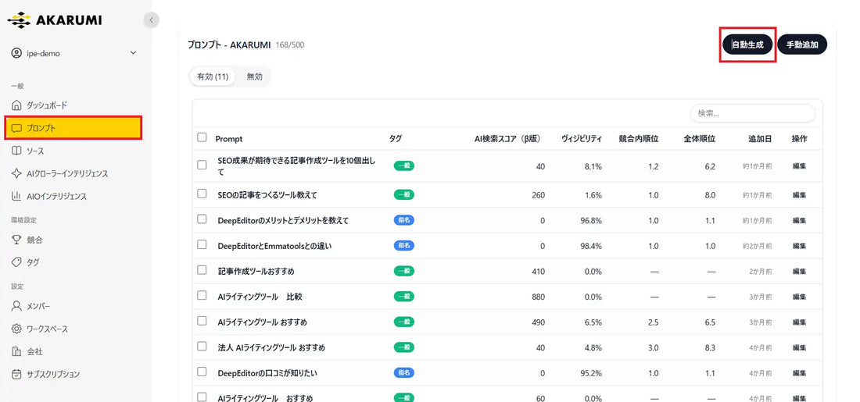Check the row AIライティングツール 比較
Screen dimensions: 860x402
click(202, 295)
